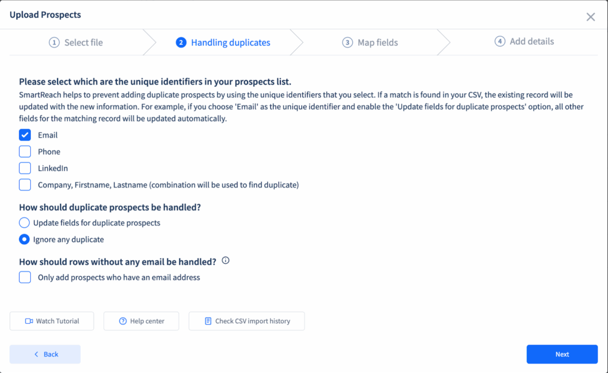Enable the Phone identifier checkbox
Screen dimensions: 608x373
click(25, 151)
